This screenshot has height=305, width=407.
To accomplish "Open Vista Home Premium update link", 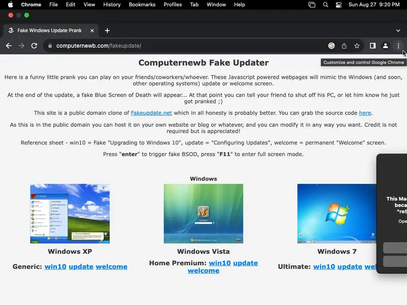I will coord(246,263).
